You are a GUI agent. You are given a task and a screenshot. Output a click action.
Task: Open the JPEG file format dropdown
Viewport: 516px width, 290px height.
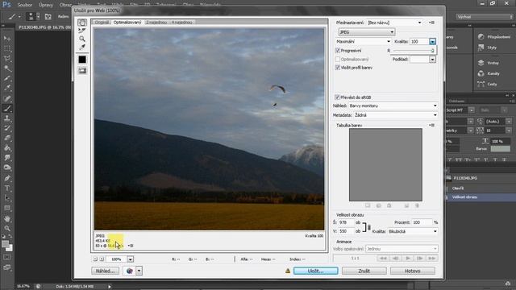[x=367, y=32]
